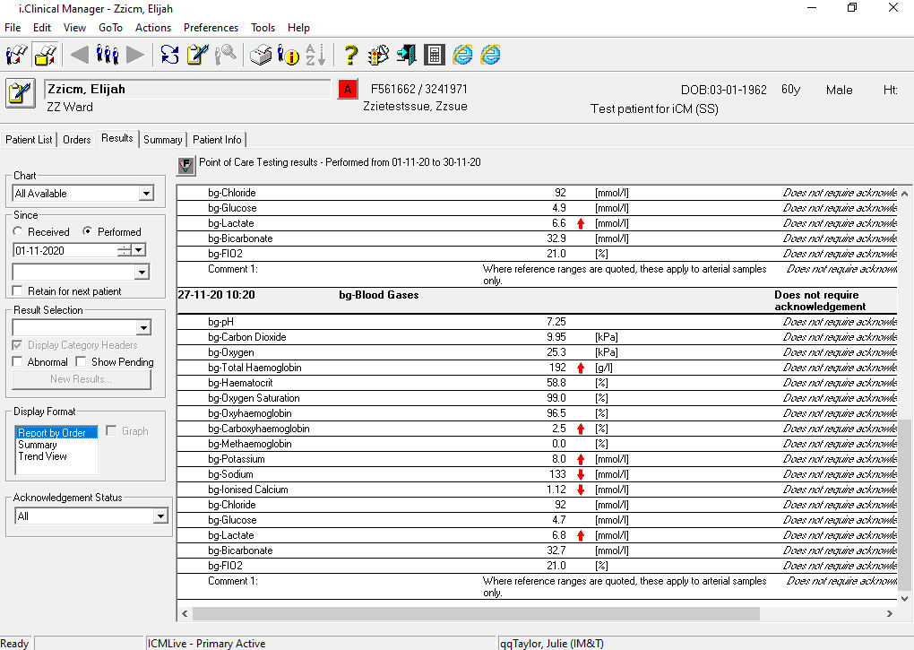Open the Chart All Available dropdown

point(146,194)
